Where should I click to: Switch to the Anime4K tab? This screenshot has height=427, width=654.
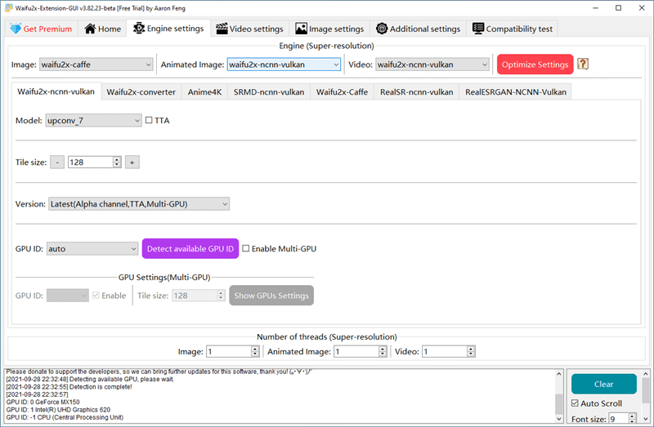[x=204, y=92]
